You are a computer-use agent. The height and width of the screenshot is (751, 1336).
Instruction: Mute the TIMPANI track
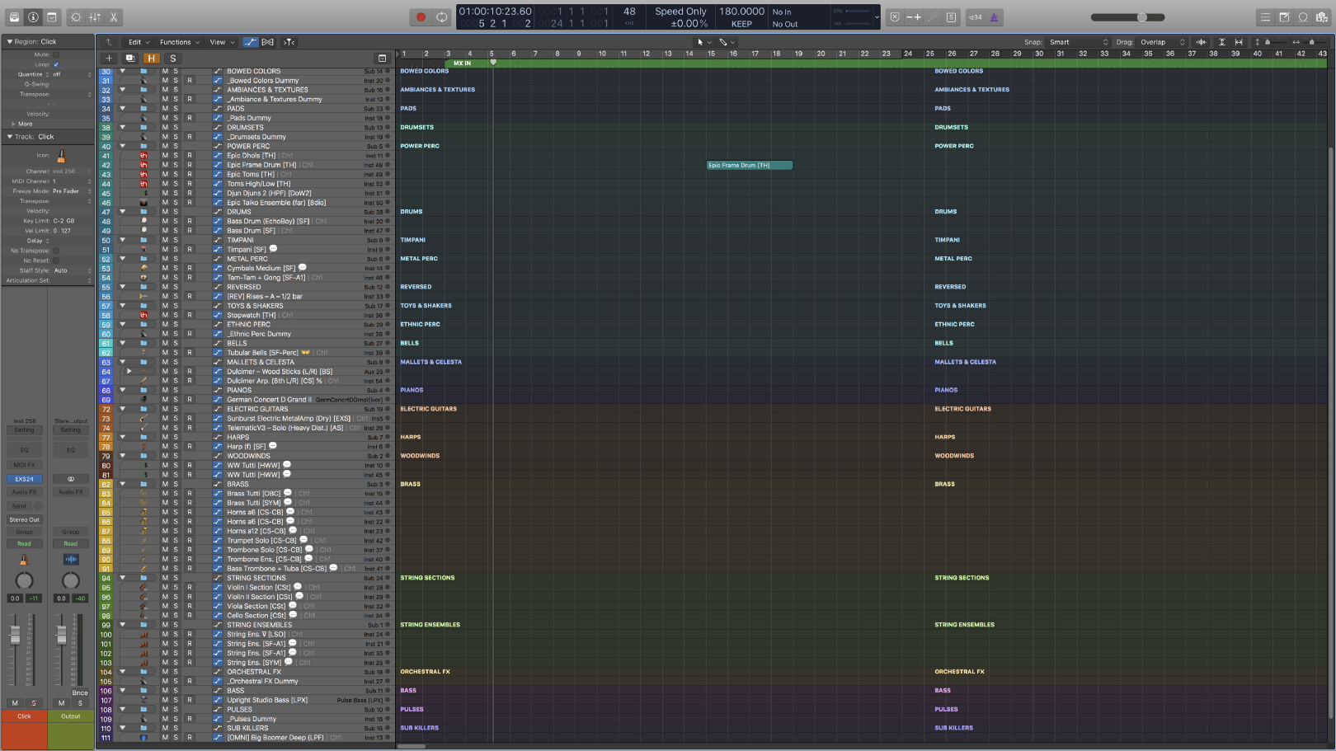tap(166, 240)
